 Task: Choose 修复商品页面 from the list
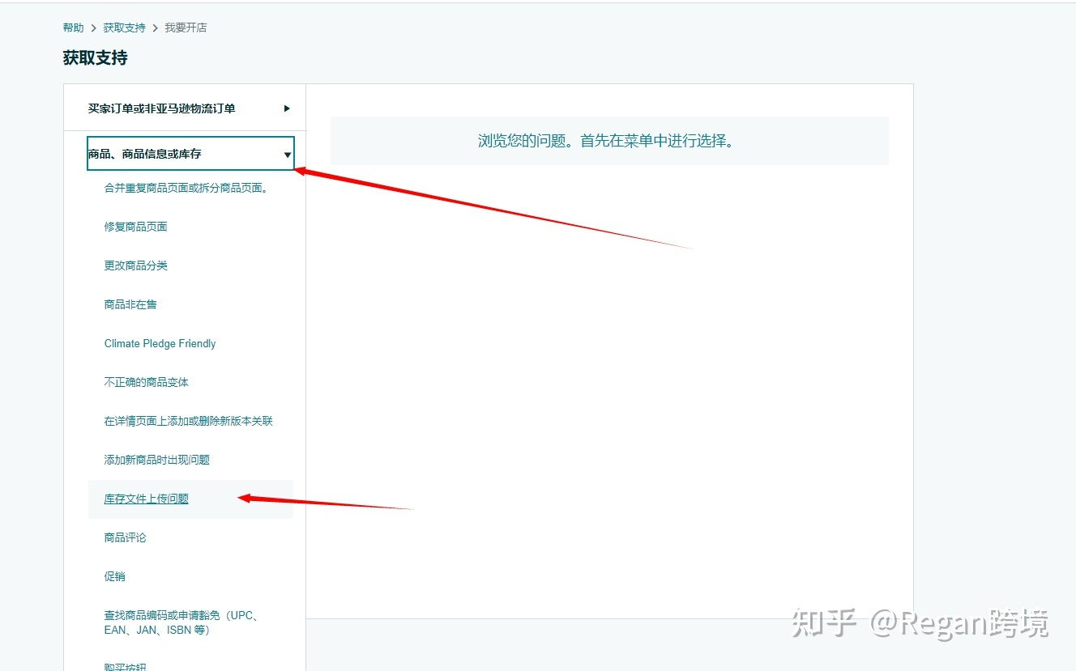tap(135, 227)
